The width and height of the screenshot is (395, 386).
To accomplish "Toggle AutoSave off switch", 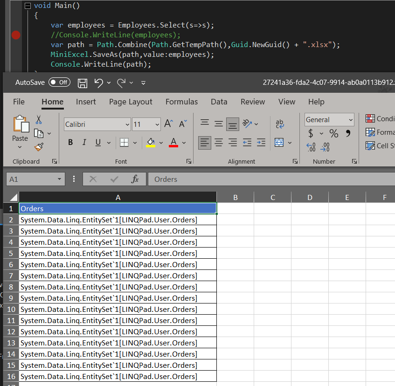I will [59, 82].
